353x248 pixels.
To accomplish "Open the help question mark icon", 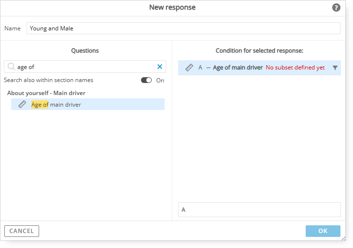I will 336,7.
